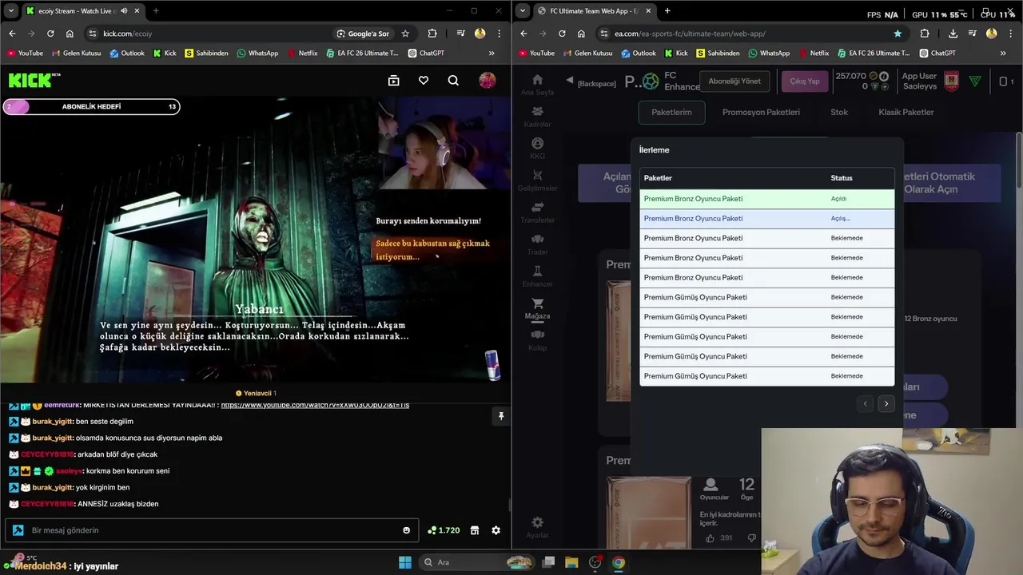Switch to the Promosyon Paketleri tab
The width and height of the screenshot is (1023, 575).
(761, 113)
